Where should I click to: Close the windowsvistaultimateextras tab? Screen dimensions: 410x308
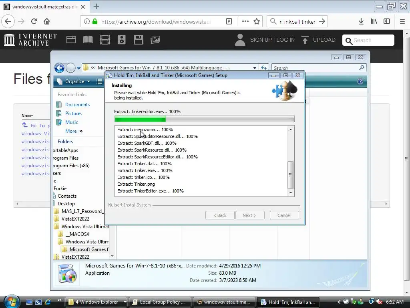click(x=83, y=7)
